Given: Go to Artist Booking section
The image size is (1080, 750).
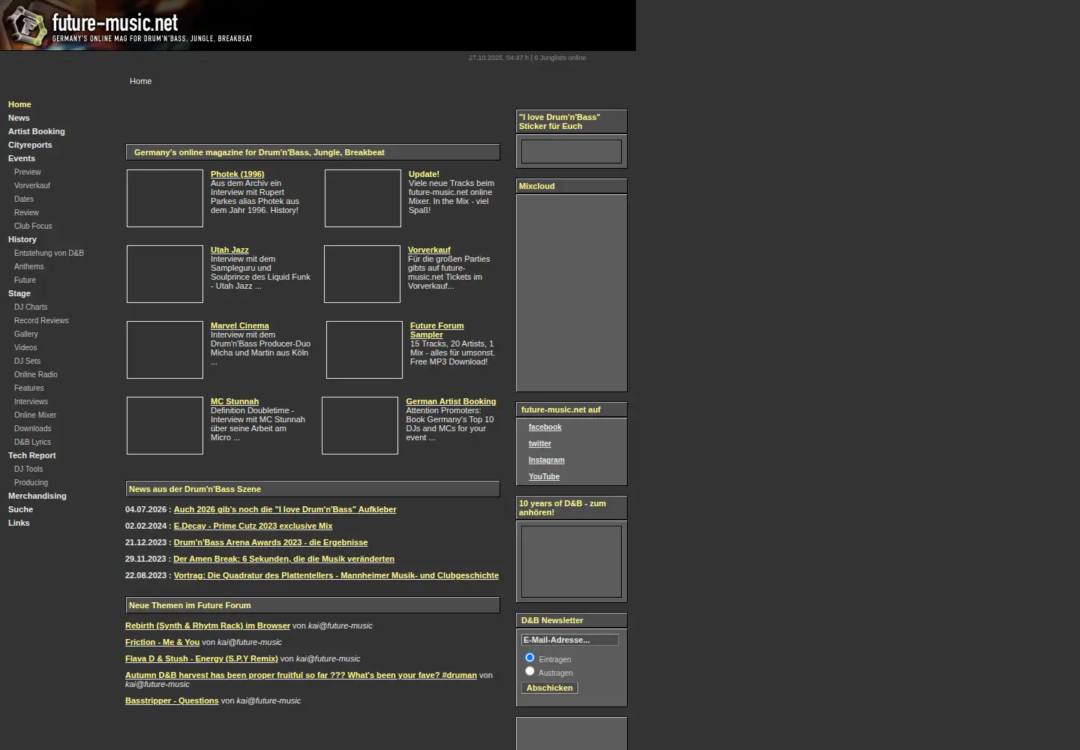Looking at the screenshot, I should [36, 131].
